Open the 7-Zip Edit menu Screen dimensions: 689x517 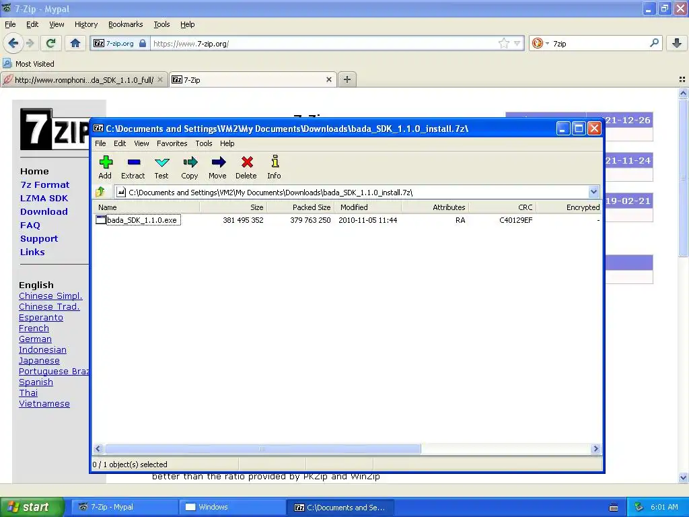pos(120,143)
